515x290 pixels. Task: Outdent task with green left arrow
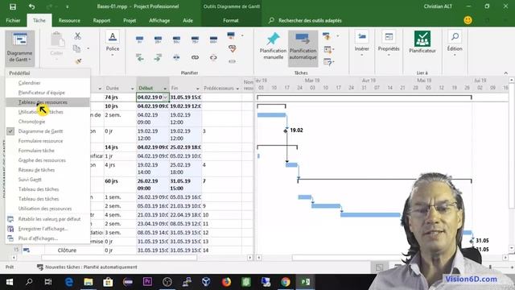pos(140,58)
